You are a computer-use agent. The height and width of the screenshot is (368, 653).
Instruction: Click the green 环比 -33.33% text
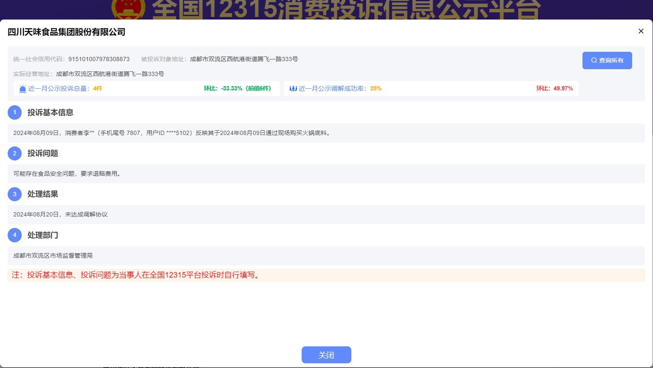pyautogui.click(x=237, y=88)
